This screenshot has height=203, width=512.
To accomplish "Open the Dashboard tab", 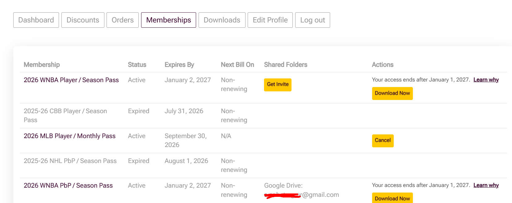I will (36, 20).
